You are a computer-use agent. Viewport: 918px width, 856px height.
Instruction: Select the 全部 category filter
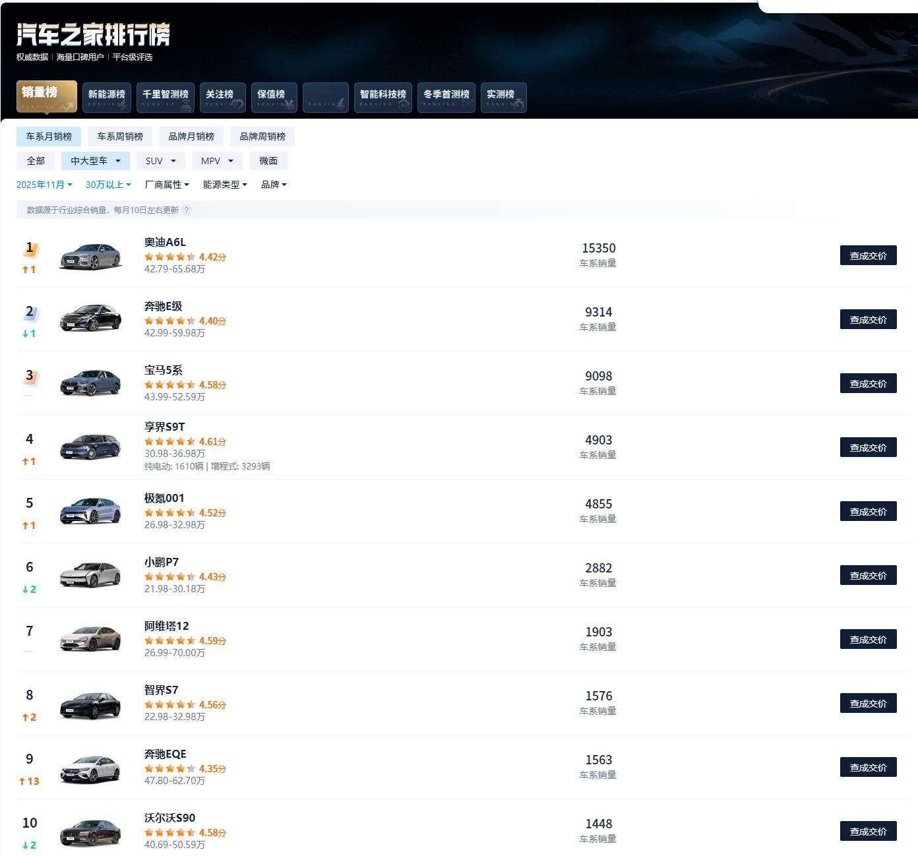click(x=36, y=160)
